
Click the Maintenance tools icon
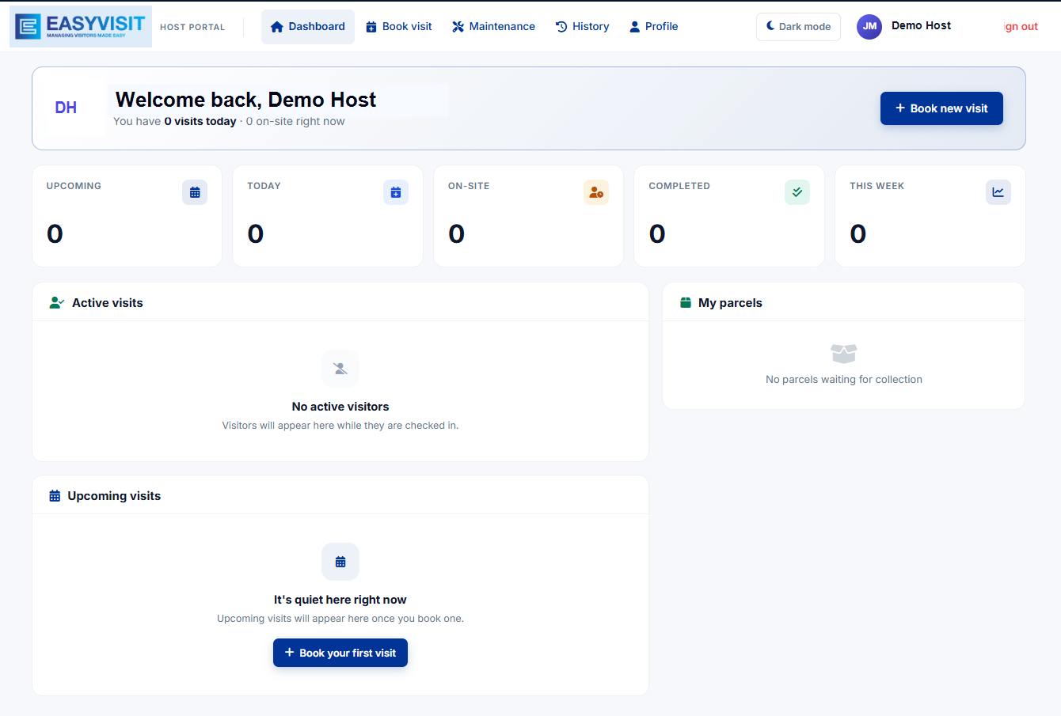tap(458, 27)
